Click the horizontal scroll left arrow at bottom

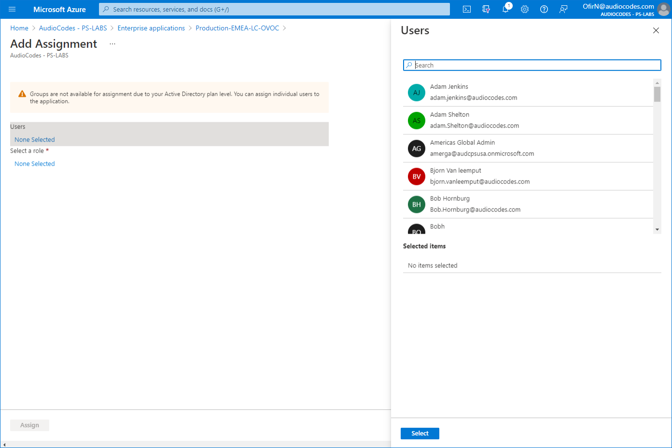pyautogui.click(x=4, y=445)
